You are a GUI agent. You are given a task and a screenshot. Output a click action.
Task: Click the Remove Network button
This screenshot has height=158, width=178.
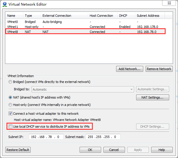click(x=159, y=69)
